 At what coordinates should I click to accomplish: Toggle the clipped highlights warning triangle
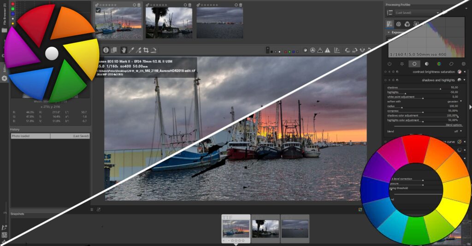(327, 50)
